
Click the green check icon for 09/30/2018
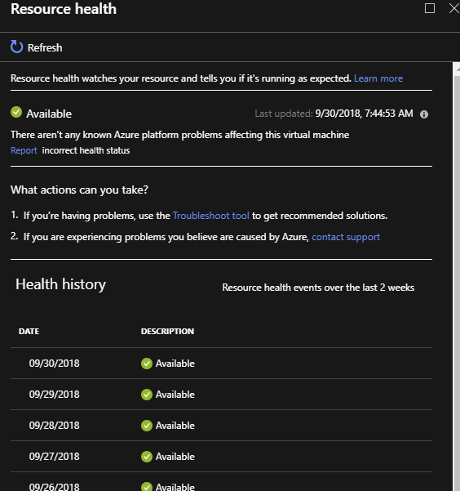click(x=146, y=364)
